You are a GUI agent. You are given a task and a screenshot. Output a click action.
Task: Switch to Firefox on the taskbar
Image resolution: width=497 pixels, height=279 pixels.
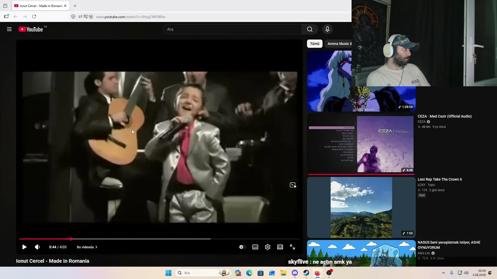[317, 273]
